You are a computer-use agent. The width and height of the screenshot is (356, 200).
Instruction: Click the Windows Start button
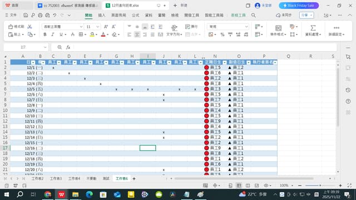[6, 194]
